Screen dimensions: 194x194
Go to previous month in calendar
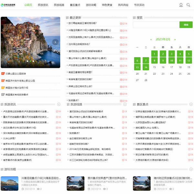pyautogui.click(x=151, y=39)
